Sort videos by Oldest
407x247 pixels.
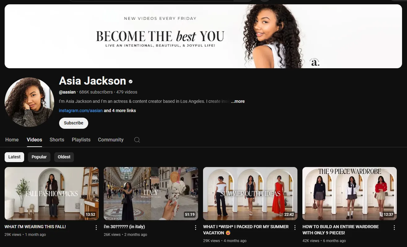tap(64, 157)
